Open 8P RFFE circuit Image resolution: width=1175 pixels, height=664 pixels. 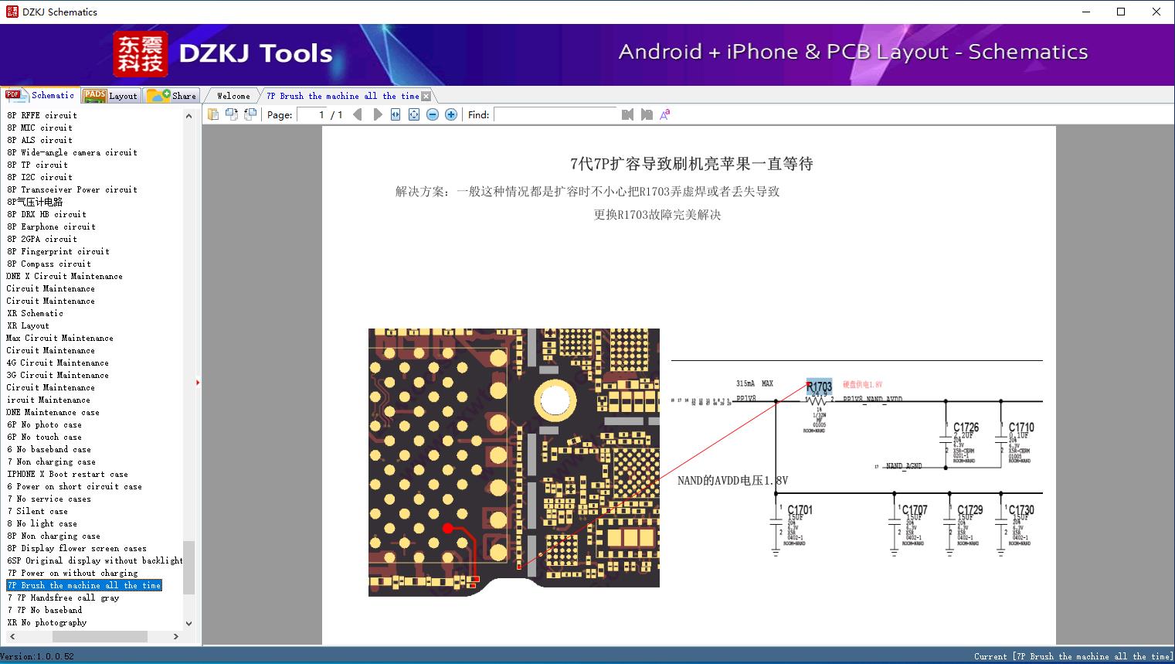click(x=42, y=115)
